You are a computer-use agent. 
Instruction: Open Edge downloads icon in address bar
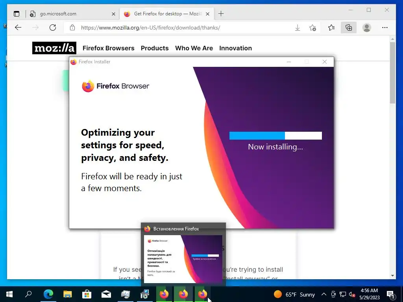pos(298,28)
